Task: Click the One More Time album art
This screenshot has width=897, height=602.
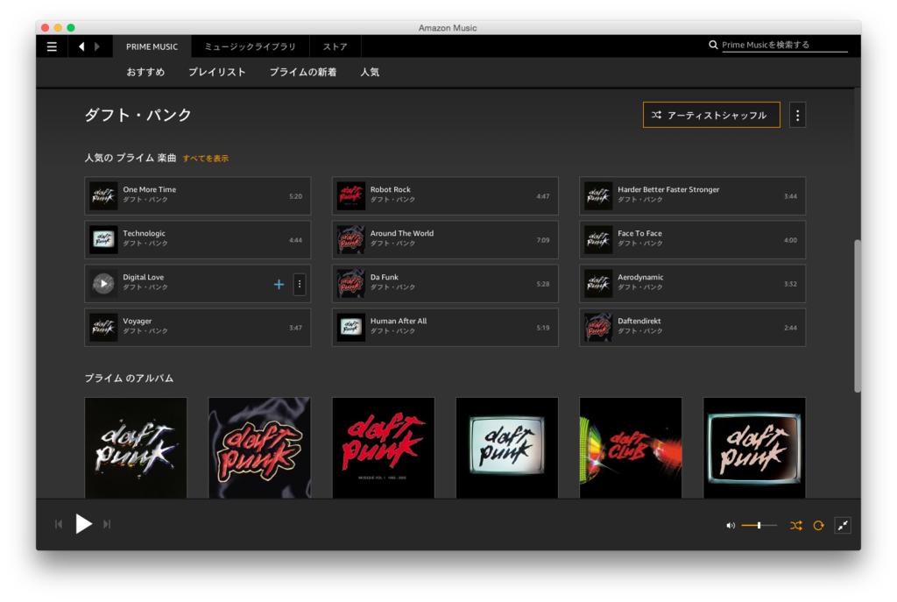Action: [x=103, y=196]
